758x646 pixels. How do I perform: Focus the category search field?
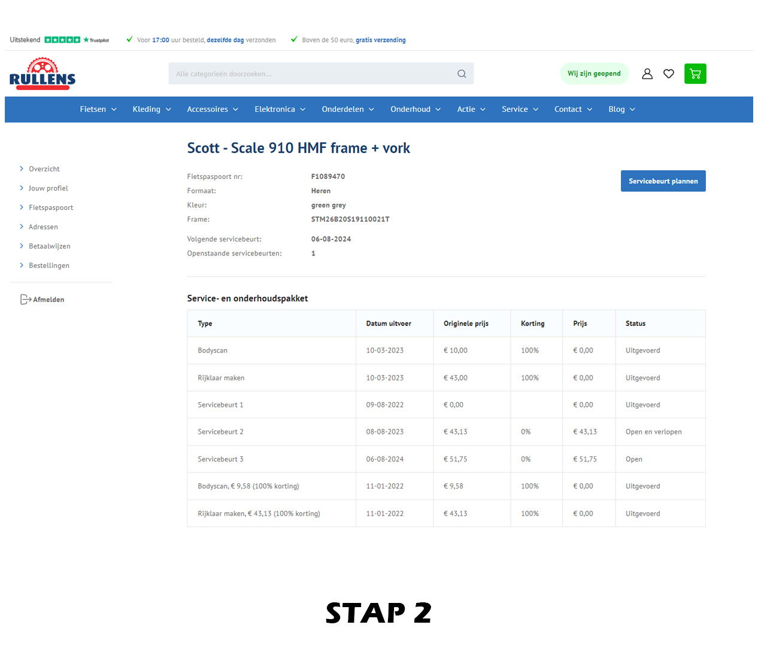(311, 74)
